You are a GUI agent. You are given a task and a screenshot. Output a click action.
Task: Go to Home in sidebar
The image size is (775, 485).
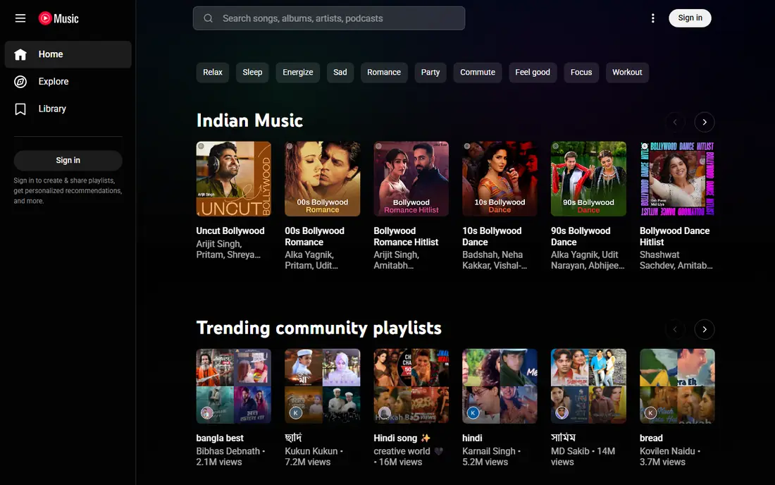[x=68, y=54]
